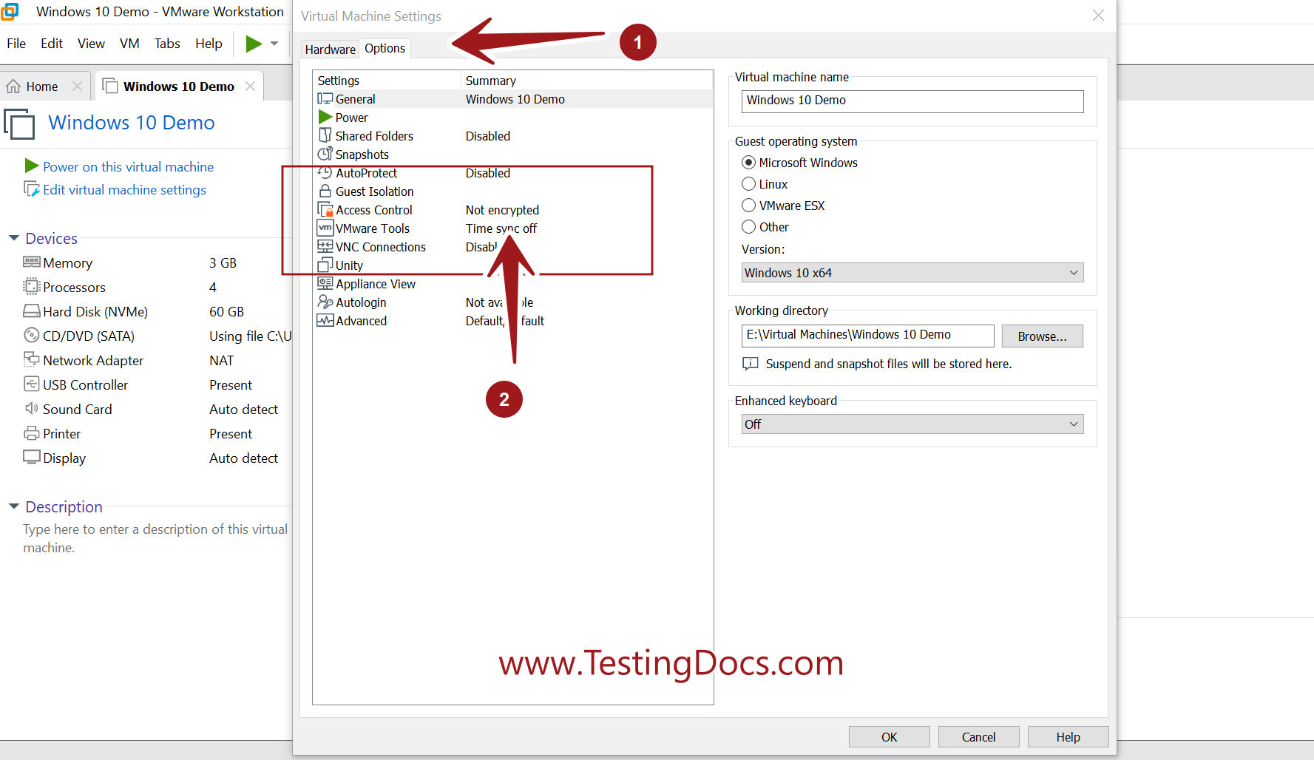Click the VNC Connections icon
The image size is (1314, 760).
(325, 247)
